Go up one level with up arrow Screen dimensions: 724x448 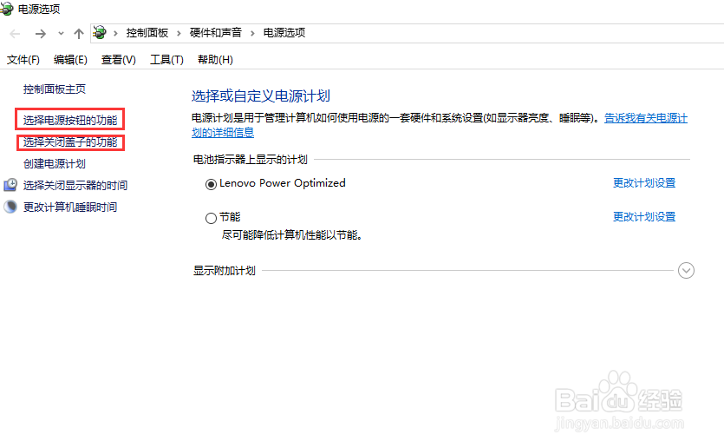click(x=79, y=34)
